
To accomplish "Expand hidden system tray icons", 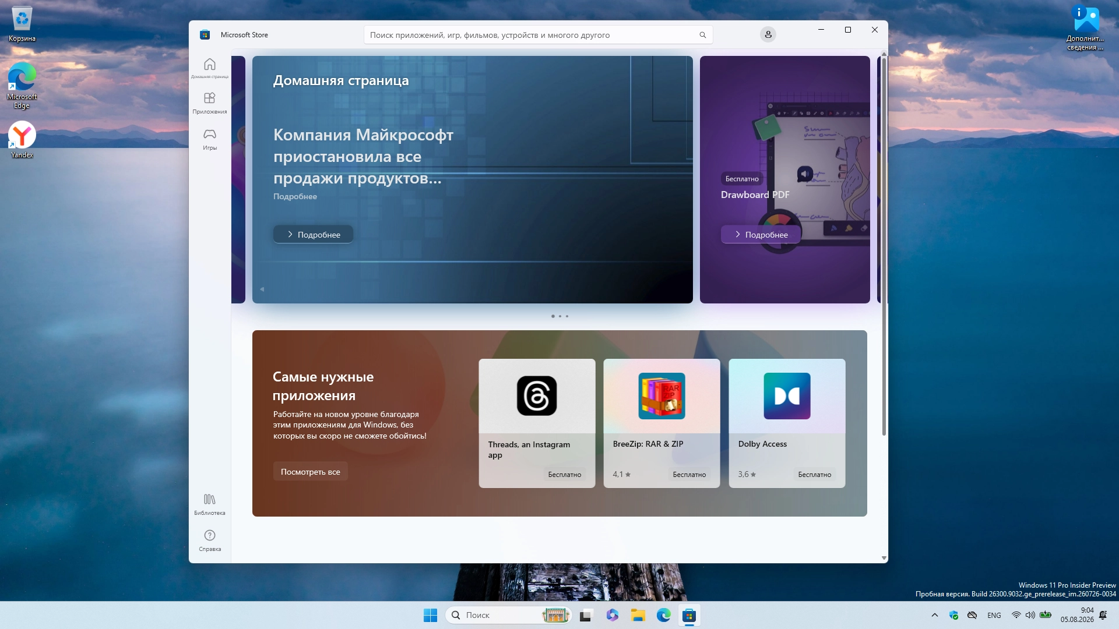I will pyautogui.click(x=935, y=615).
